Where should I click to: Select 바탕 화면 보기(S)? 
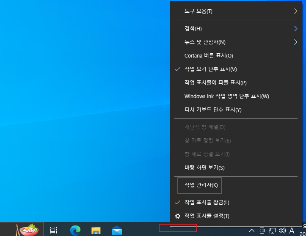pos(236,167)
